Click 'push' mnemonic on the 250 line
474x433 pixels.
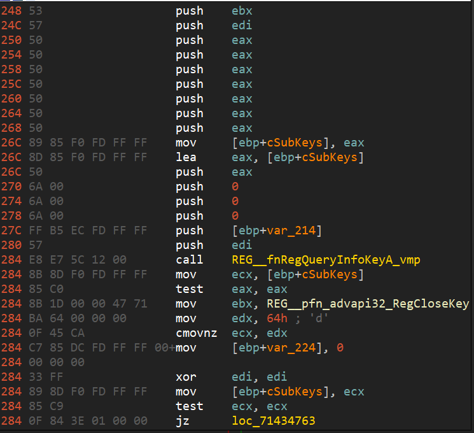click(190, 40)
